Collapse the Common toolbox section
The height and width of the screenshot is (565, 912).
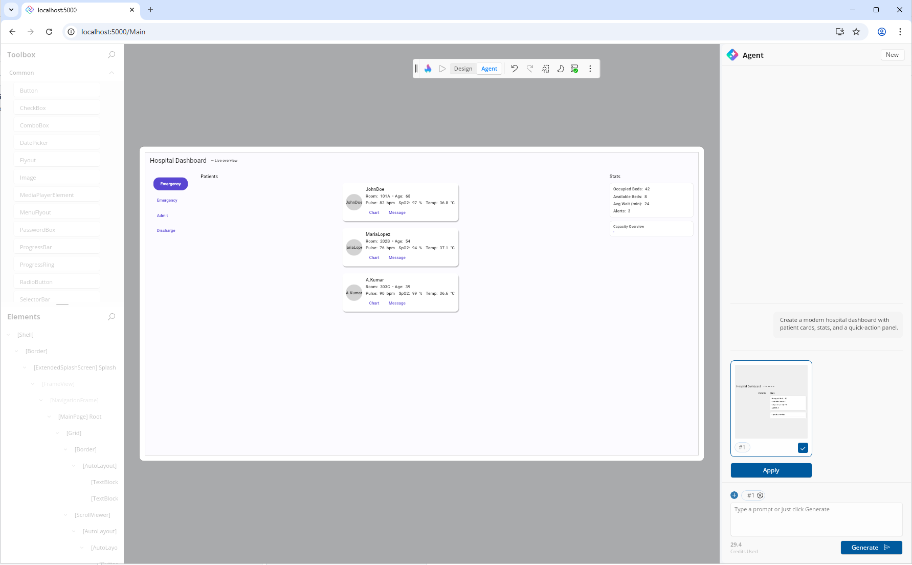pos(112,73)
